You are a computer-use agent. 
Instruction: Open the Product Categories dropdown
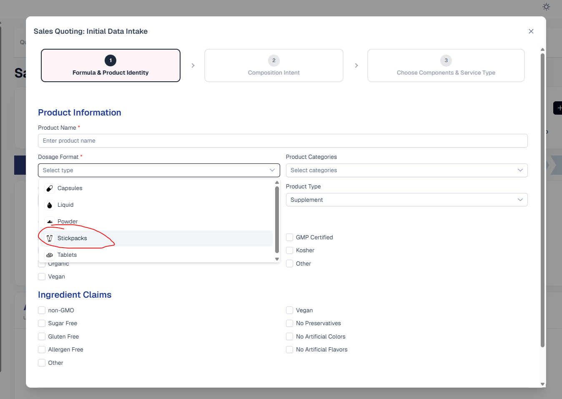pos(406,170)
